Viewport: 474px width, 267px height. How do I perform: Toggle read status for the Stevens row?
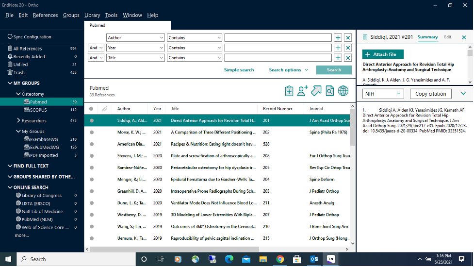tap(92, 156)
